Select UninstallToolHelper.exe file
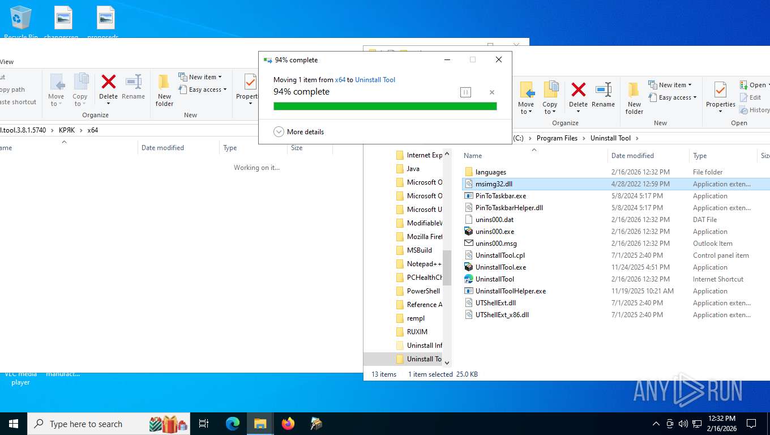The width and height of the screenshot is (770, 435). (511, 291)
